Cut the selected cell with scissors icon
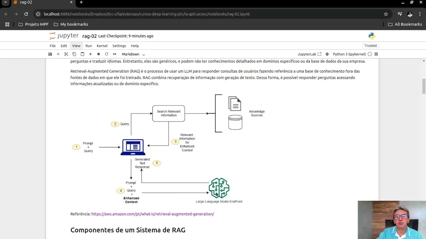Viewport: 426px width, 239px height. (66, 54)
